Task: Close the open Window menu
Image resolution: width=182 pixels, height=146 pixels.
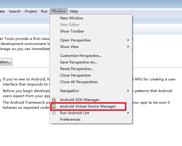Action: tap(59, 11)
